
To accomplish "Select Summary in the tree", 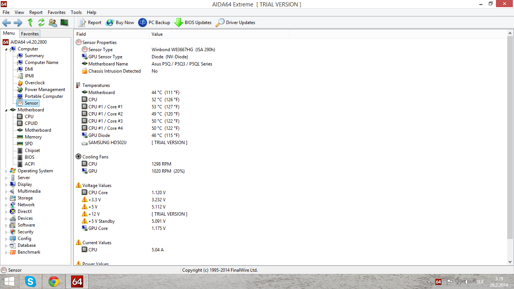I will click(x=34, y=56).
